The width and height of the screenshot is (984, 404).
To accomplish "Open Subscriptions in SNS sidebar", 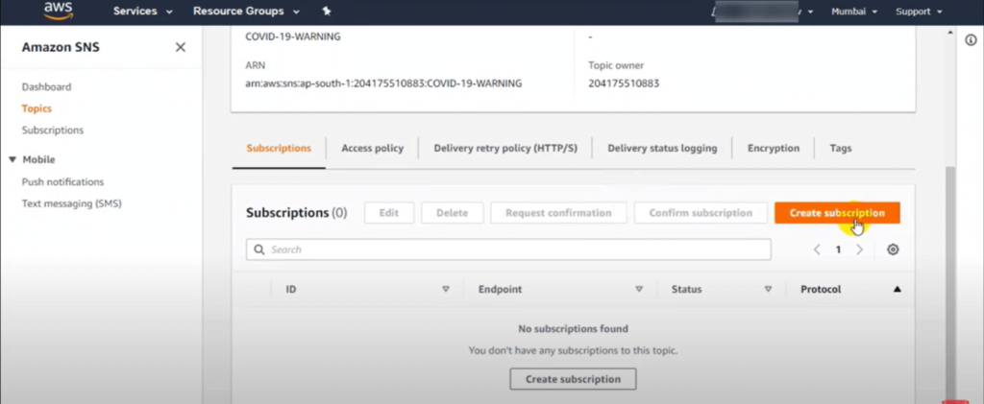I will 53,131.
